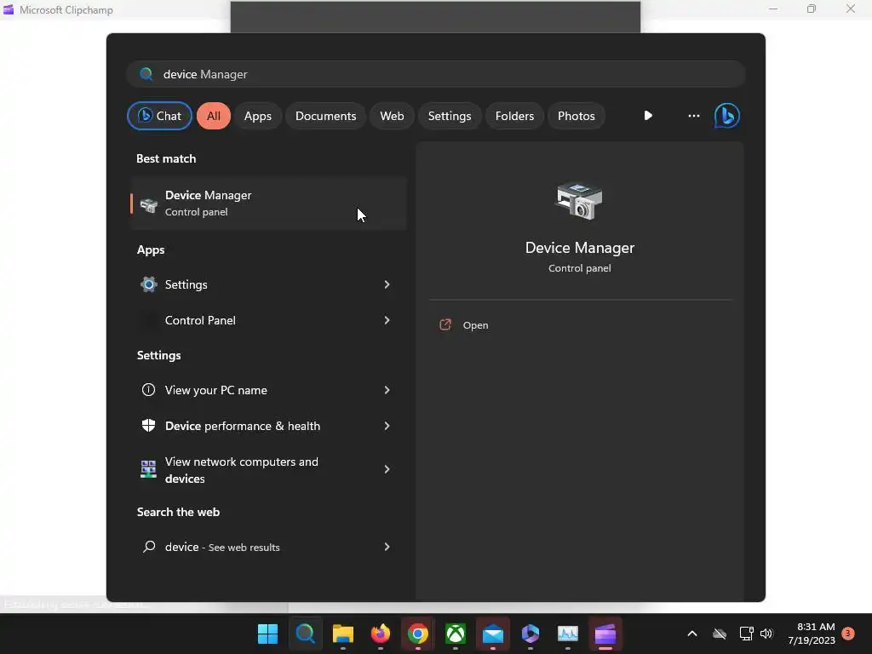The image size is (872, 654).
Task: Expand View your PC name chevron
Action: [387, 390]
